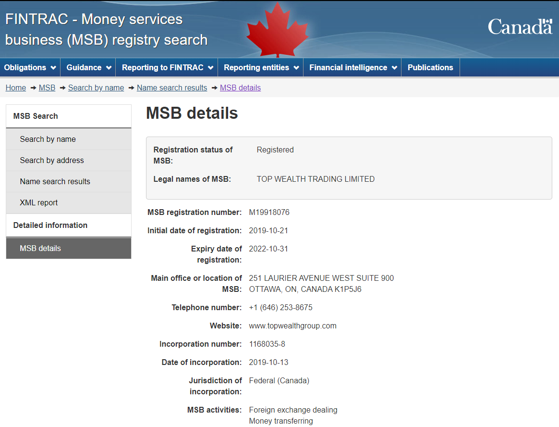Image resolution: width=559 pixels, height=427 pixels.
Task: Open the Guidance menu
Action: click(88, 67)
